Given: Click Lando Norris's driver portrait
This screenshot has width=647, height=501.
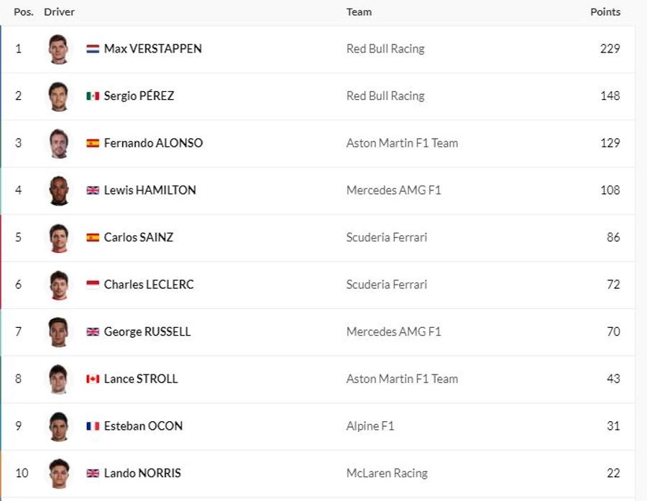Looking at the screenshot, I should pos(58,474).
